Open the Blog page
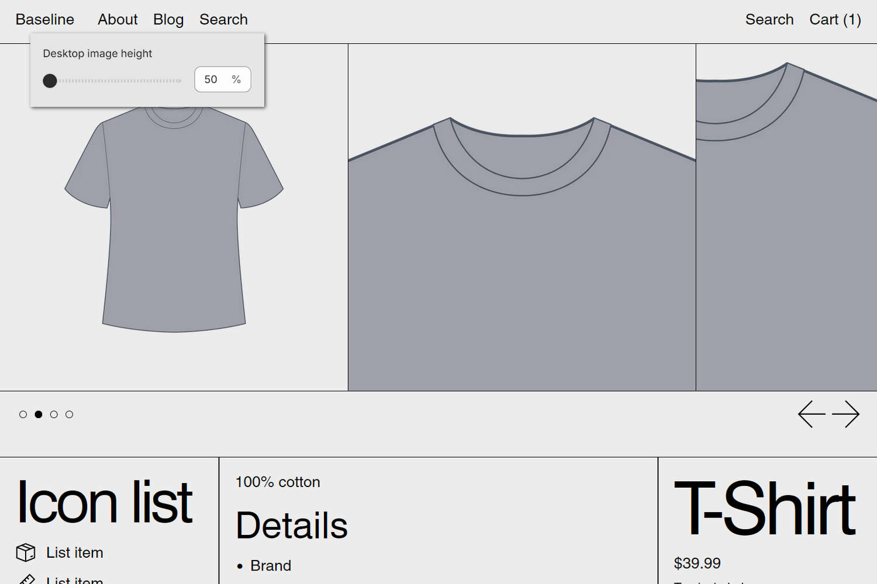 [x=168, y=19]
